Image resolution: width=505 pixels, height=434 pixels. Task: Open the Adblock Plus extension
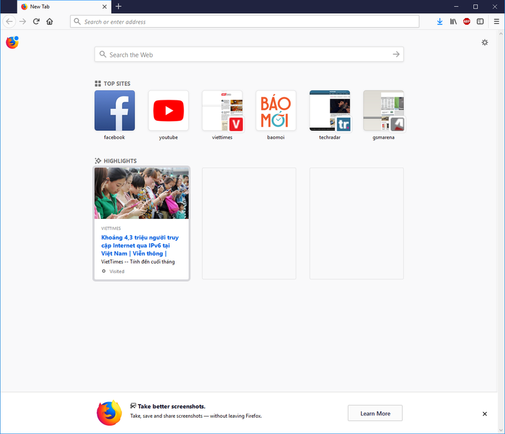pyautogui.click(x=466, y=21)
